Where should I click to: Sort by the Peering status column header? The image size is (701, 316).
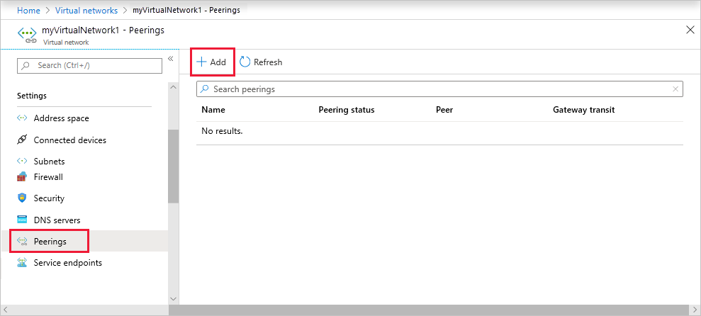click(347, 110)
